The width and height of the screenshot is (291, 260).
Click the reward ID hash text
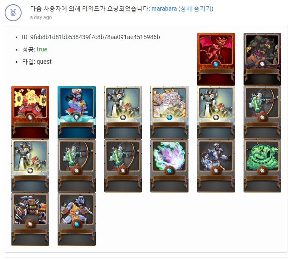tap(95, 37)
